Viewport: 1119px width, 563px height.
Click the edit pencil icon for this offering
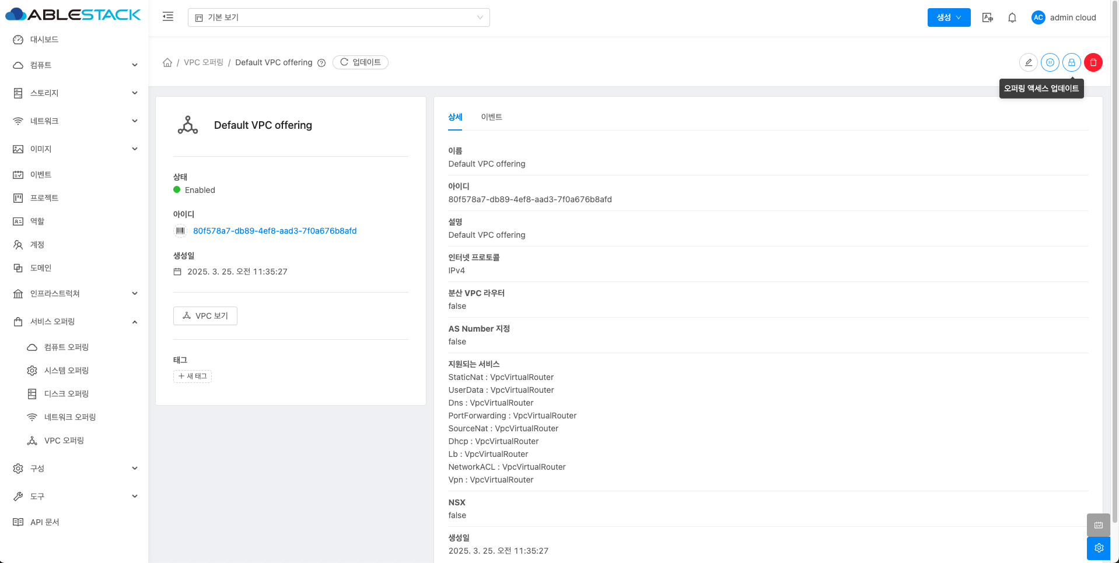1028,62
